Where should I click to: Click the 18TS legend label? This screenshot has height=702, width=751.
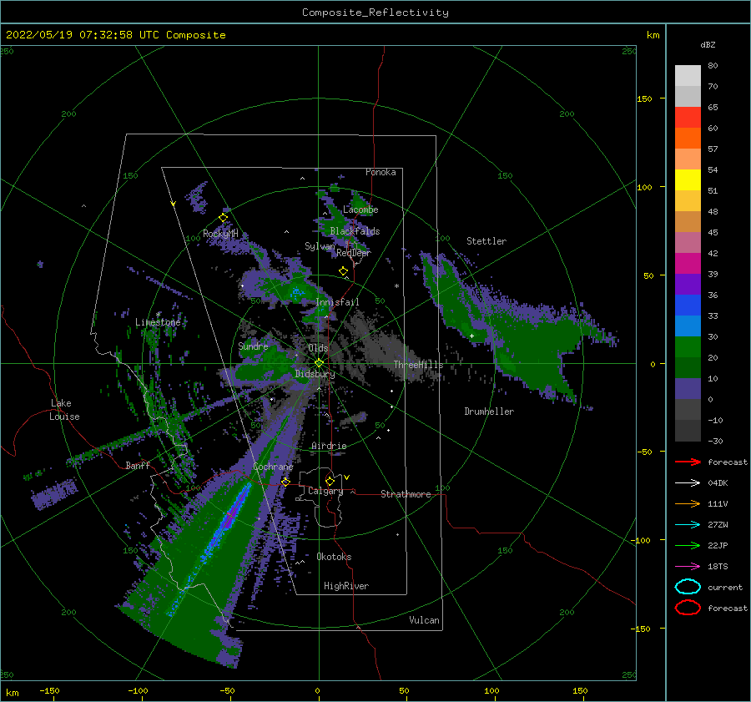coord(718,567)
